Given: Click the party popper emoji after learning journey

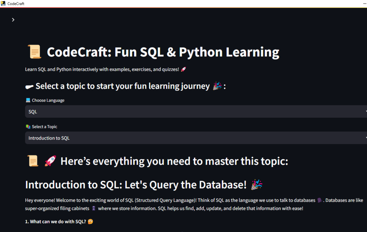Looking at the screenshot, I should coord(217,86).
